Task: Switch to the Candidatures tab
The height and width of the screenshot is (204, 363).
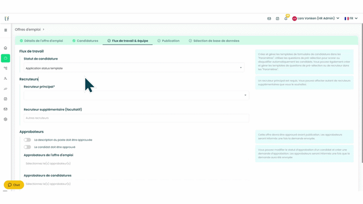Action: [85, 41]
